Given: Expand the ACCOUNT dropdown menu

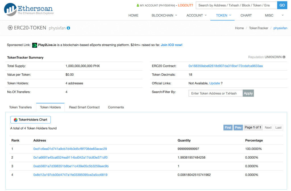Looking at the screenshot, I should (x=196, y=15).
